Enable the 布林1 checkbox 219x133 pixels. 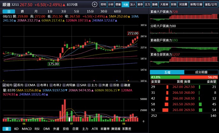click(38, 85)
